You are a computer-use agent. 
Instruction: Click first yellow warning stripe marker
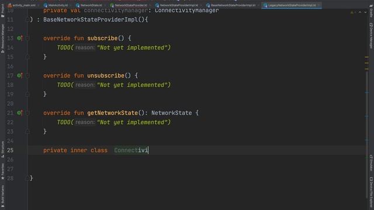tap(366, 57)
